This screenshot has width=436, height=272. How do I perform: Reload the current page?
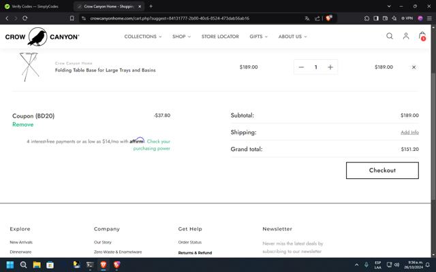point(25,18)
